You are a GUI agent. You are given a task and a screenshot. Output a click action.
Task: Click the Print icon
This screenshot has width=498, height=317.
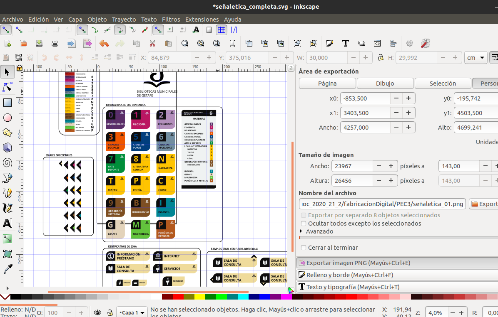[55, 43]
